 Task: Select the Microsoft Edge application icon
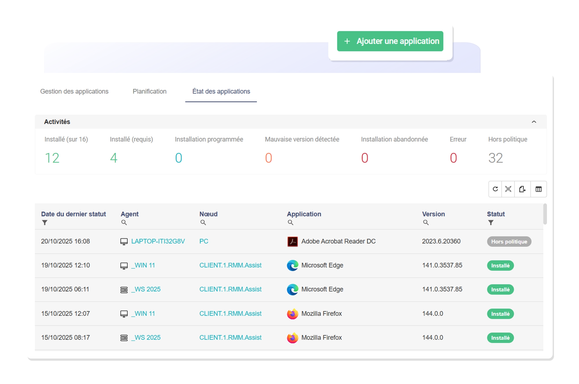pos(292,265)
